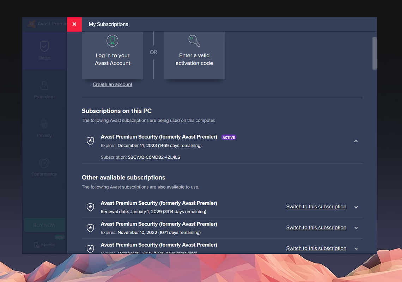Click shield icon of the bottom subscription row
This screenshot has height=282, width=402.
point(90,249)
